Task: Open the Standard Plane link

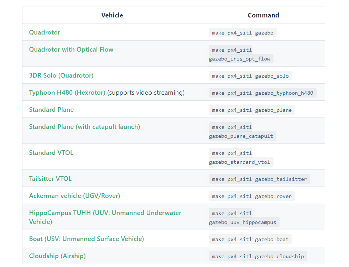Action: [x=51, y=110]
